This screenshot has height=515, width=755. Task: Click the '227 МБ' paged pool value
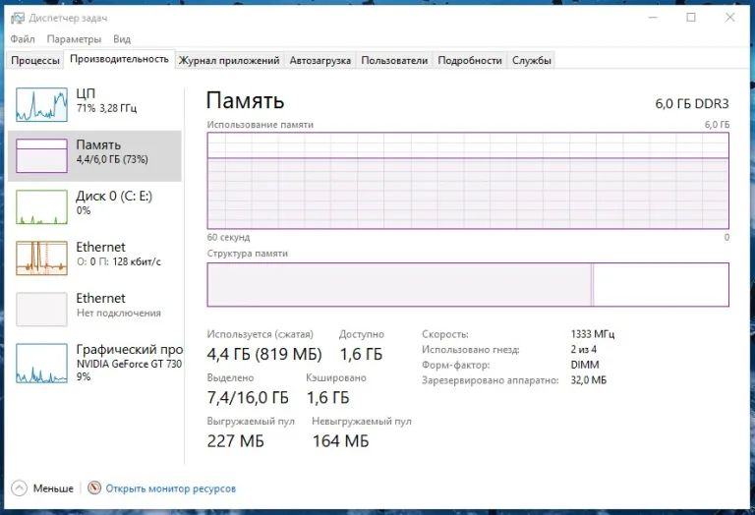pos(236,441)
